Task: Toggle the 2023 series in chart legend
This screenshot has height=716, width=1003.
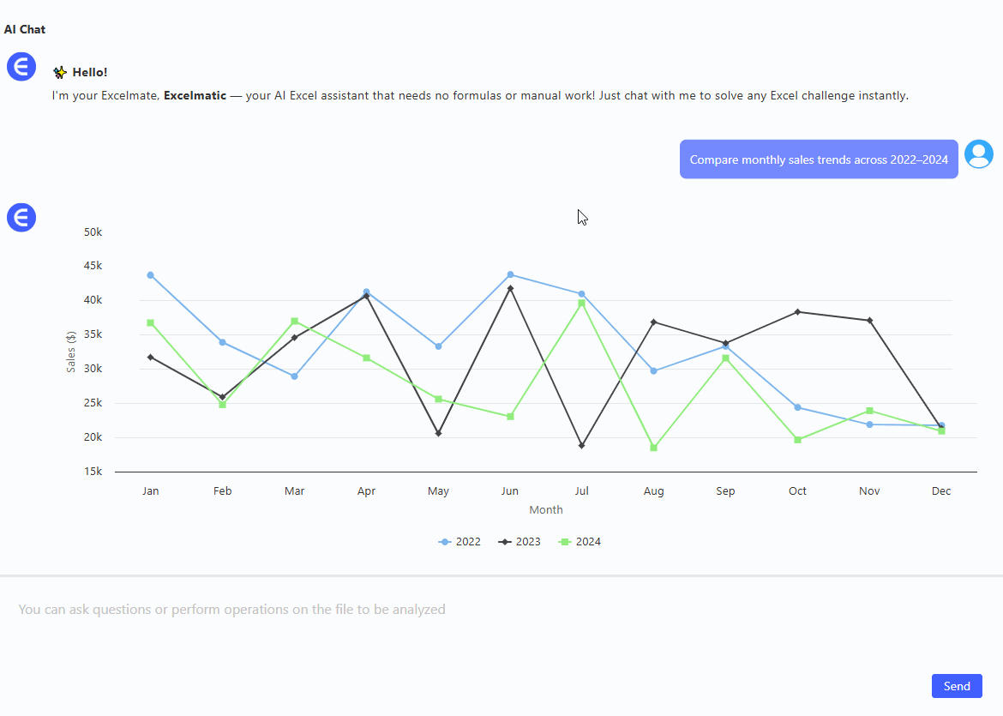Action: (x=520, y=542)
